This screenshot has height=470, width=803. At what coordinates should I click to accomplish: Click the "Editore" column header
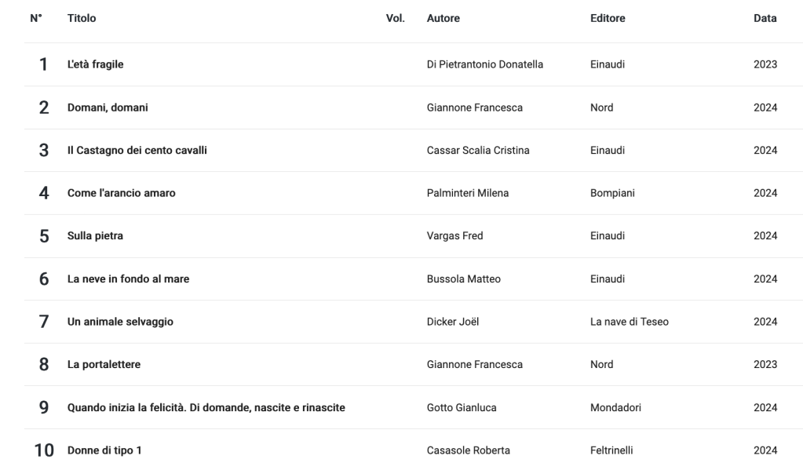tap(608, 19)
